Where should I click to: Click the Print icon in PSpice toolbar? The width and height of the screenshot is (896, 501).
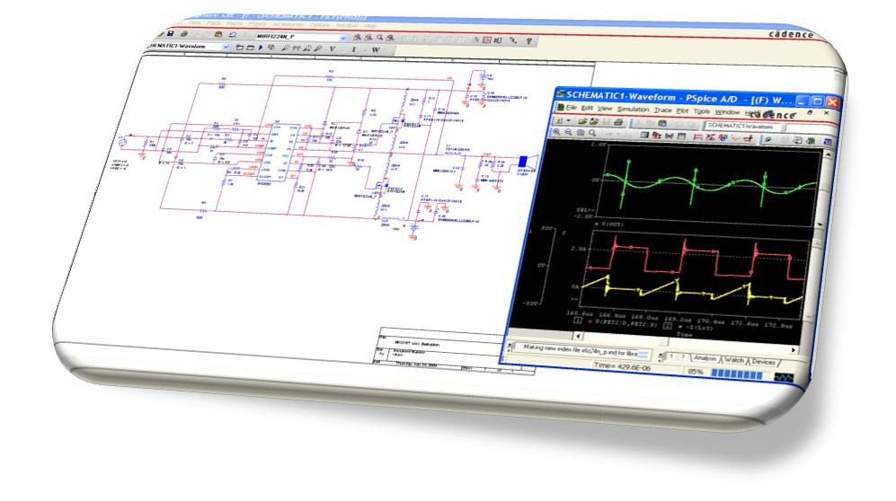(617, 122)
